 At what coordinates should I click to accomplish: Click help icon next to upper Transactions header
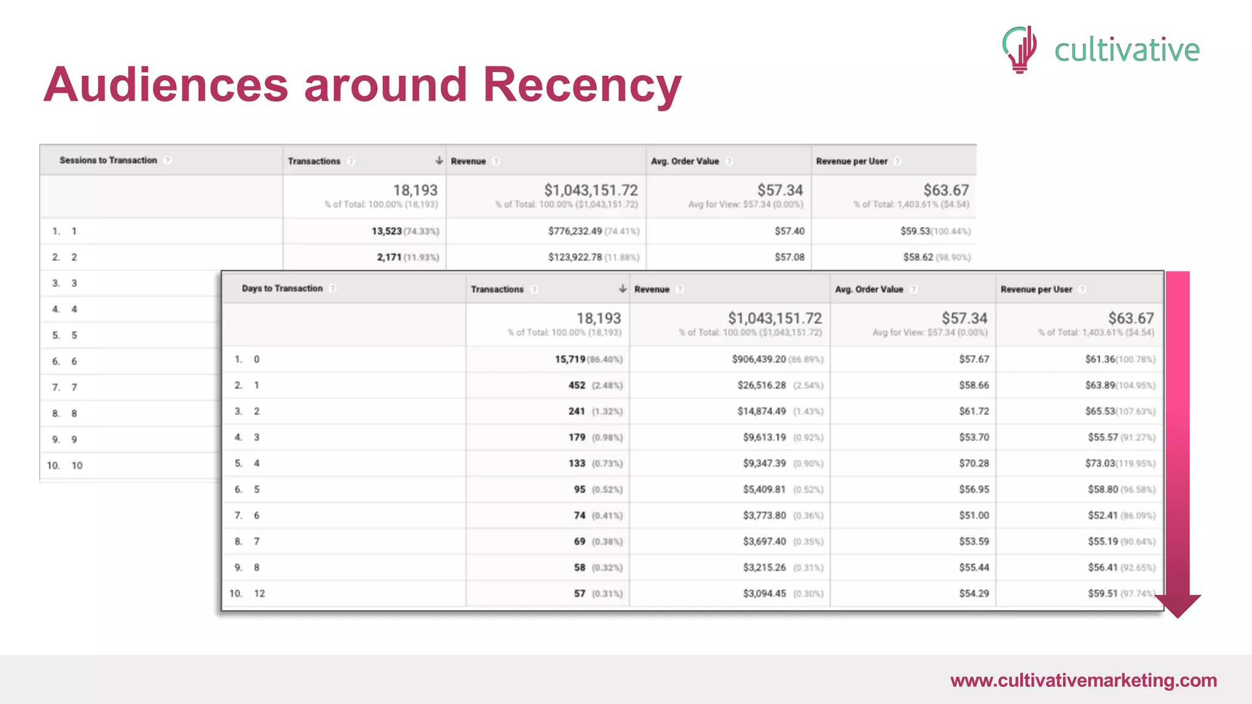351,161
